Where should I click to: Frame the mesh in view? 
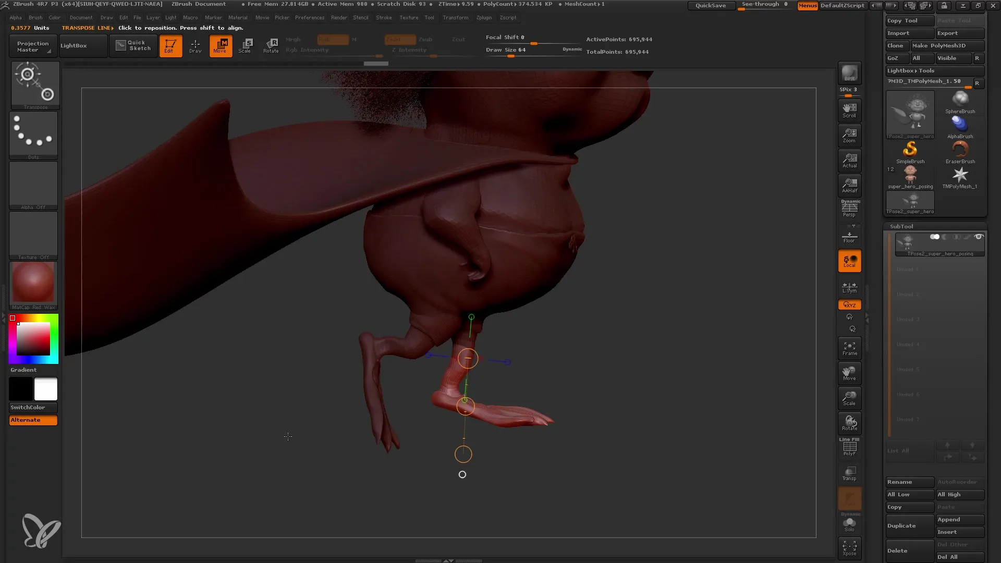pos(849,348)
